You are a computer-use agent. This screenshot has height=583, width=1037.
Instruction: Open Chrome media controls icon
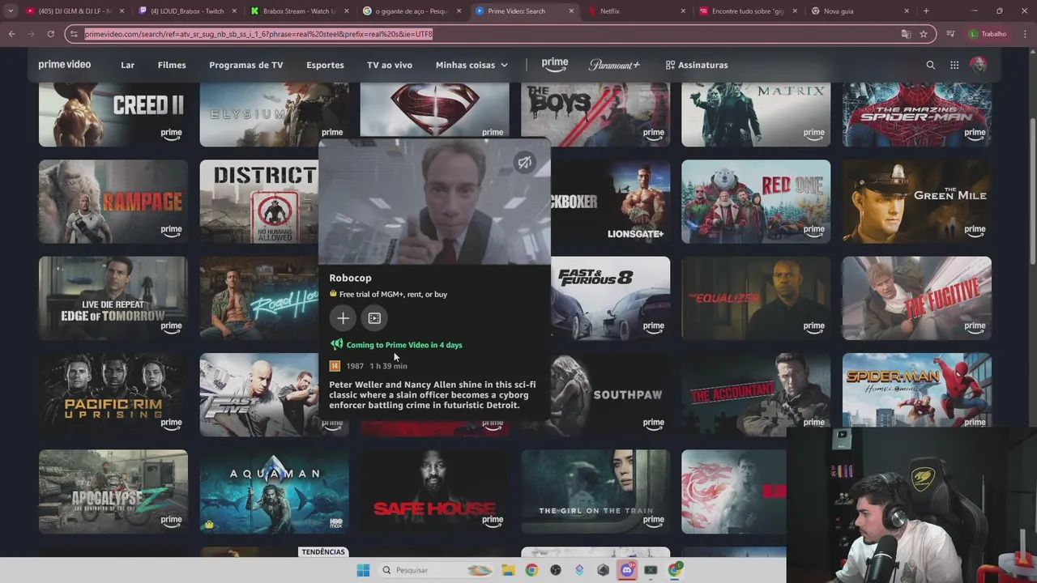pyautogui.click(x=951, y=34)
